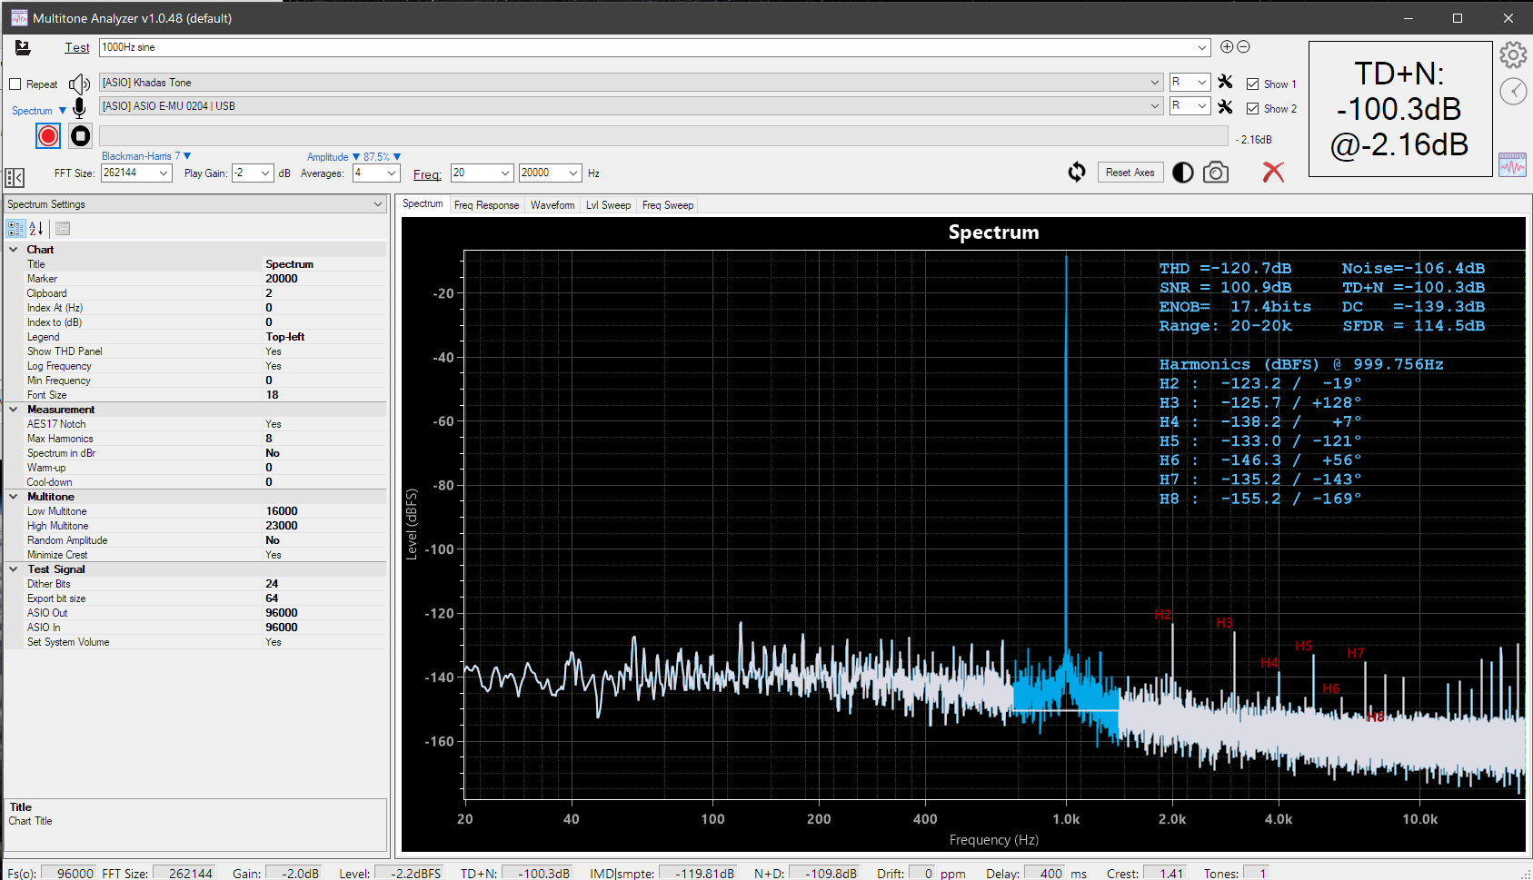Click the Low Multitone value 16000
The height and width of the screenshot is (880, 1533).
click(x=324, y=511)
